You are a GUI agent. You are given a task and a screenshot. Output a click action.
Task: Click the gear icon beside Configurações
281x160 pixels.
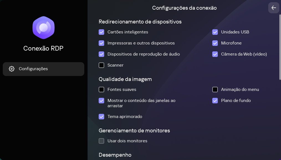[12, 69]
